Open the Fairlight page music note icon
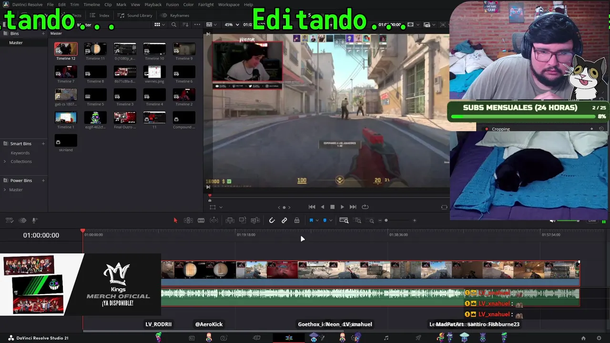The width and height of the screenshot is (610, 343). click(x=386, y=338)
